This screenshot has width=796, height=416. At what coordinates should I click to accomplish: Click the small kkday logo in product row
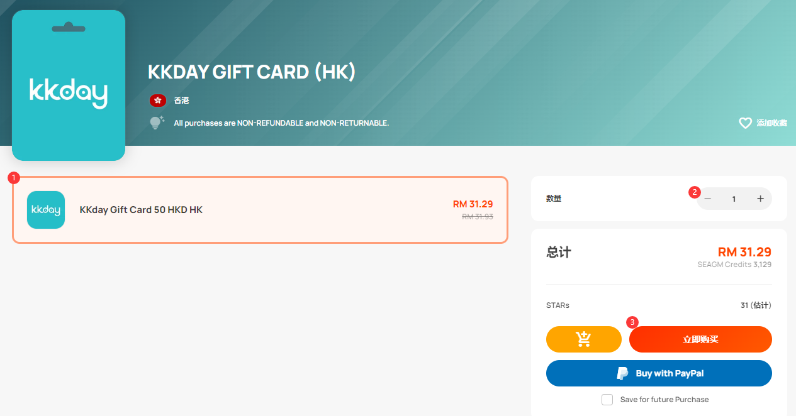coord(46,210)
